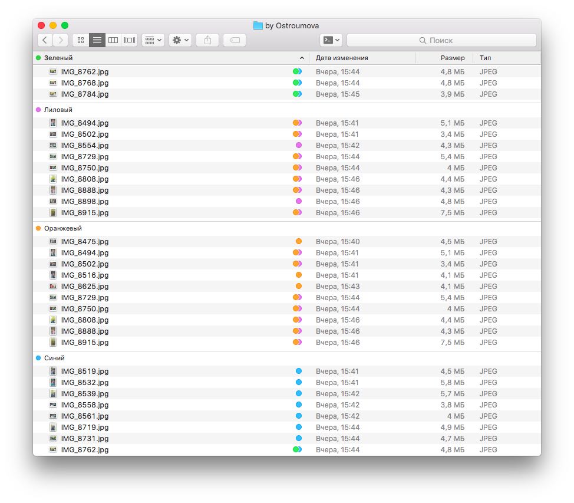
Task: Toggle the sort direction arrow in header
Action: 302,58
